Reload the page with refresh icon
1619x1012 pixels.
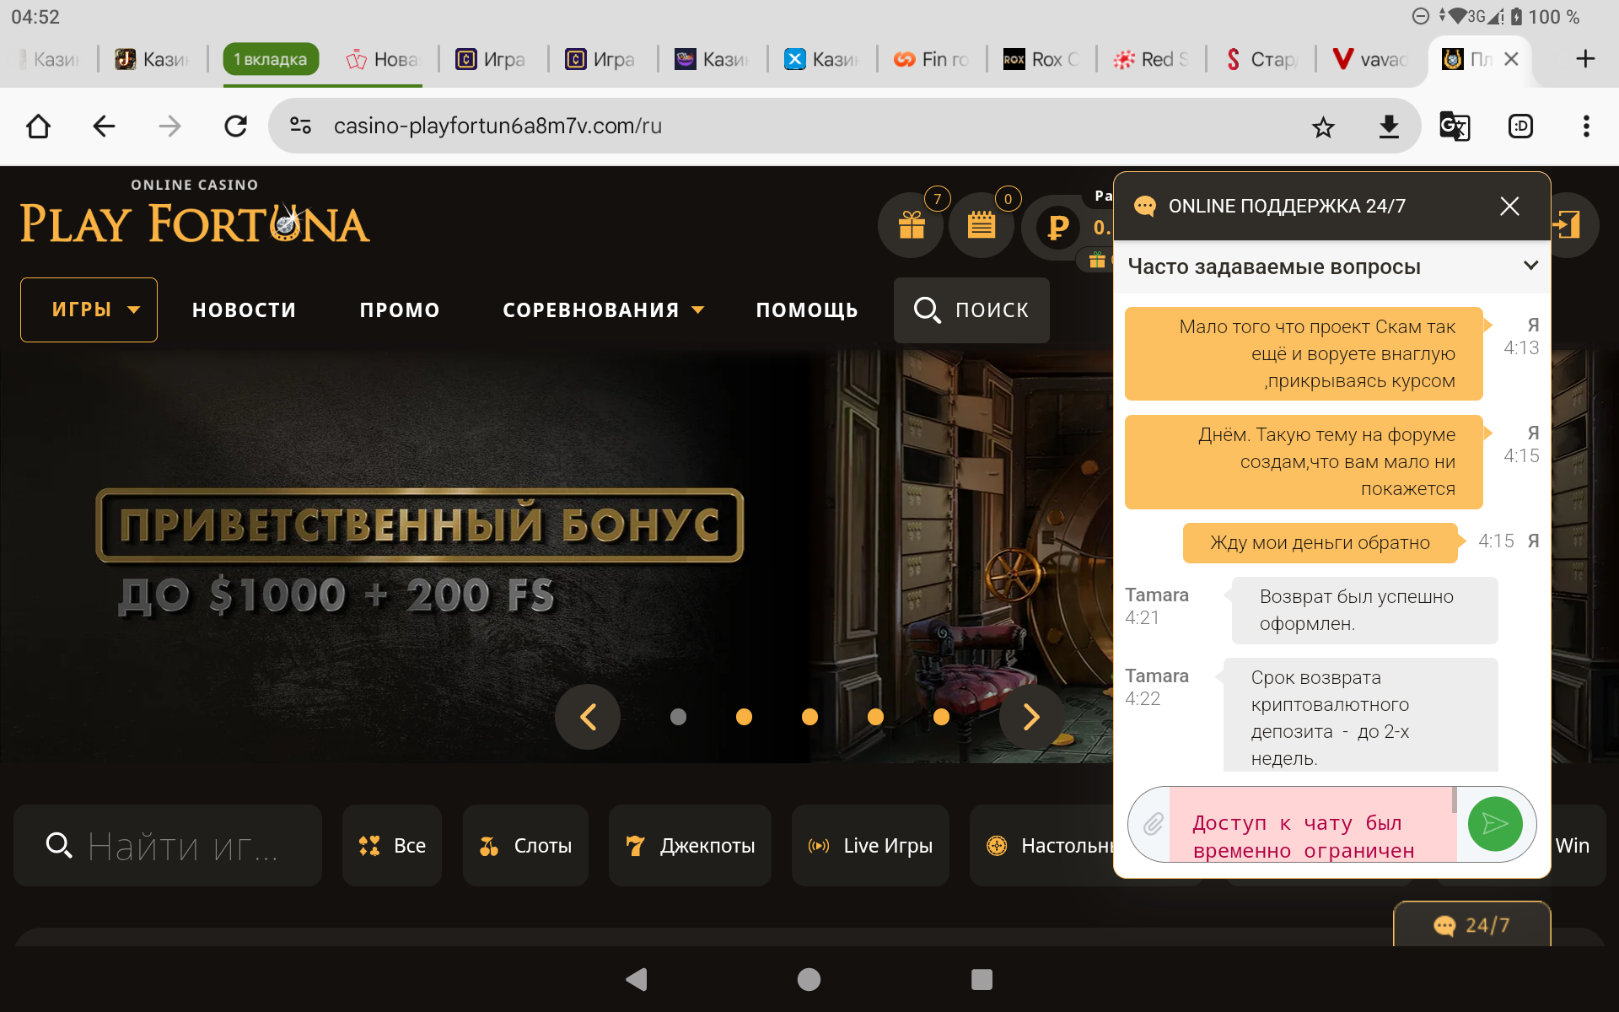[x=235, y=126]
